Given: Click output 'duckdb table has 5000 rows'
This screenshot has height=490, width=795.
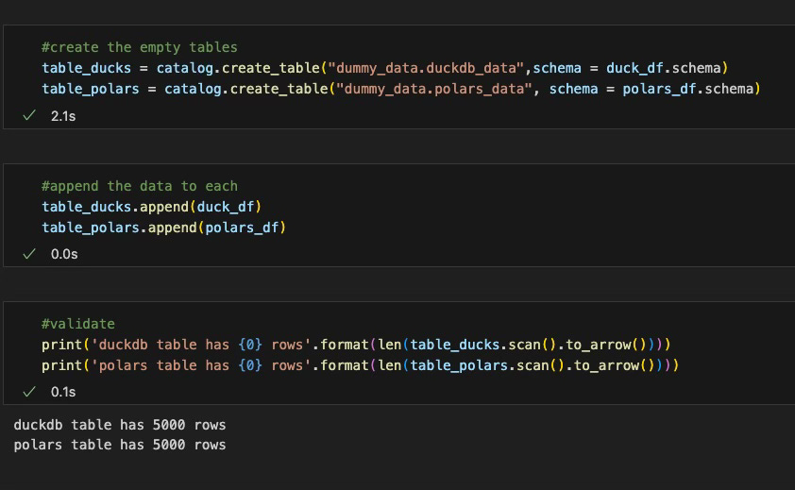Looking at the screenshot, I should 120,425.
